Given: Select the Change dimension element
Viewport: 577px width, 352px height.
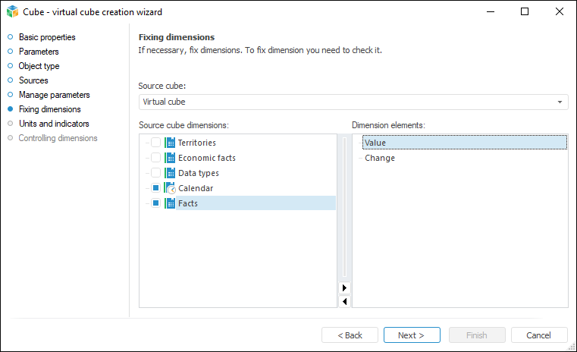Looking at the screenshot, I should 380,158.
